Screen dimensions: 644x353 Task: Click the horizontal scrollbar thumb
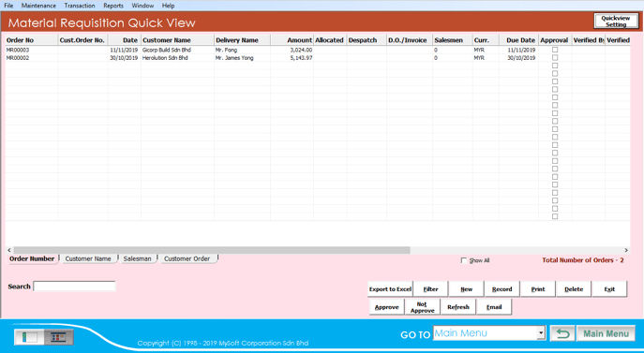212,250
